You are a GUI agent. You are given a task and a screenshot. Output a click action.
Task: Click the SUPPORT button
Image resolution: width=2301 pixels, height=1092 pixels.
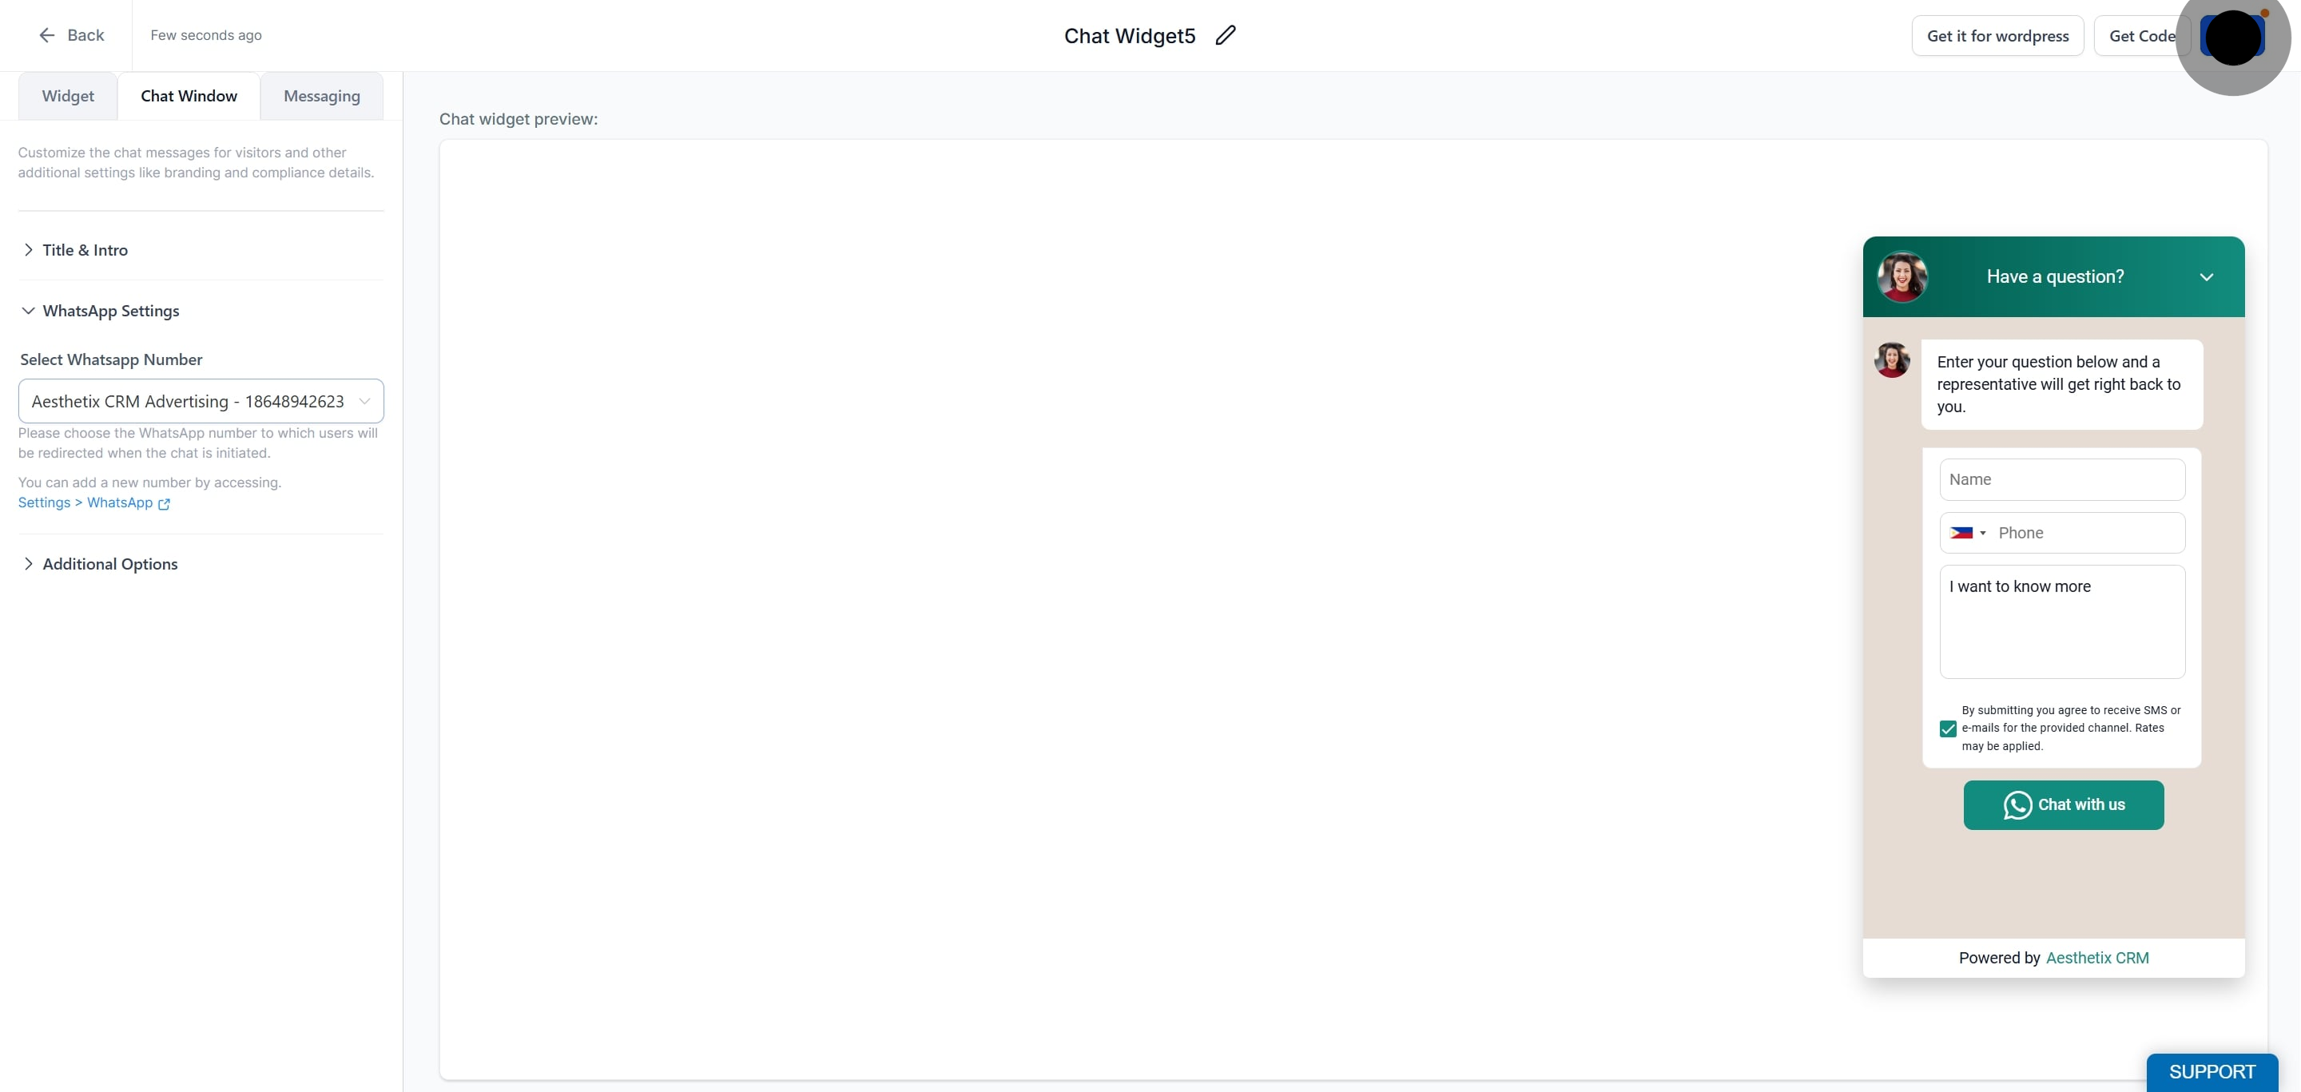(x=2212, y=1071)
